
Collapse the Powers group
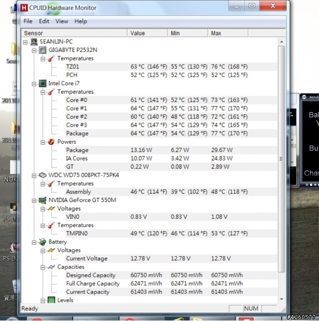pyautogui.click(x=43, y=142)
